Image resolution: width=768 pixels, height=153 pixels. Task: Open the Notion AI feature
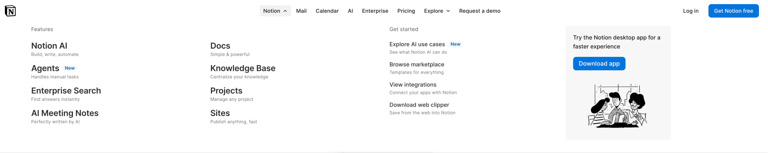coord(49,46)
